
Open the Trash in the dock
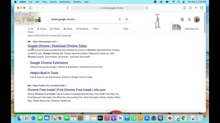click(x=200, y=118)
